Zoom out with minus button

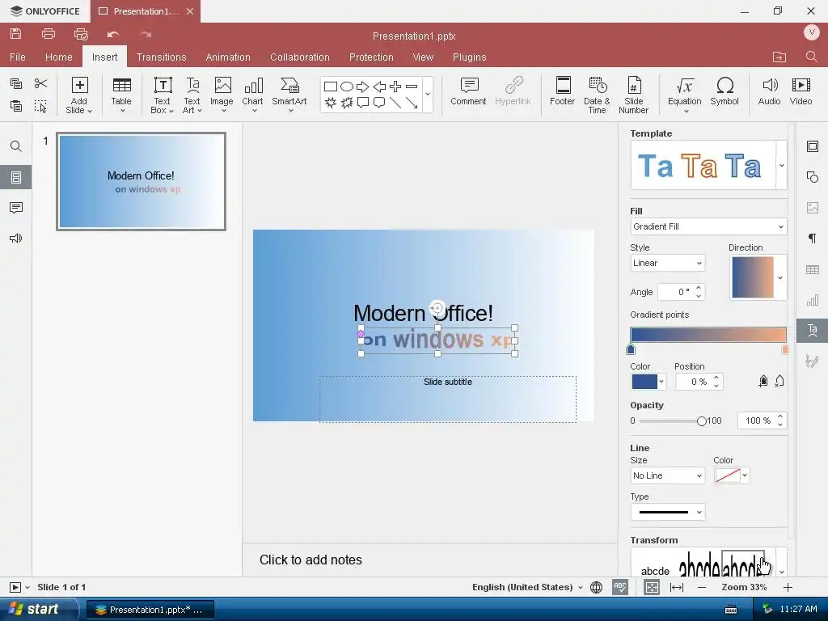tap(702, 587)
